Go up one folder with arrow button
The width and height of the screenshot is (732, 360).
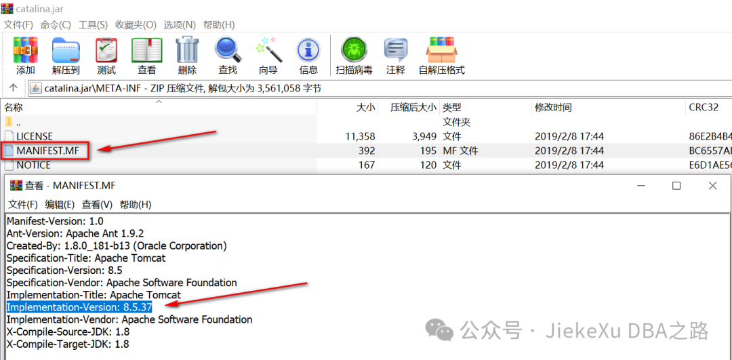[x=13, y=88]
